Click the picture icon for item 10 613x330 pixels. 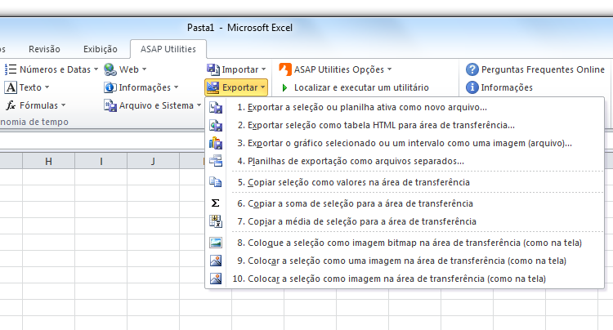pyautogui.click(x=216, y=279)
